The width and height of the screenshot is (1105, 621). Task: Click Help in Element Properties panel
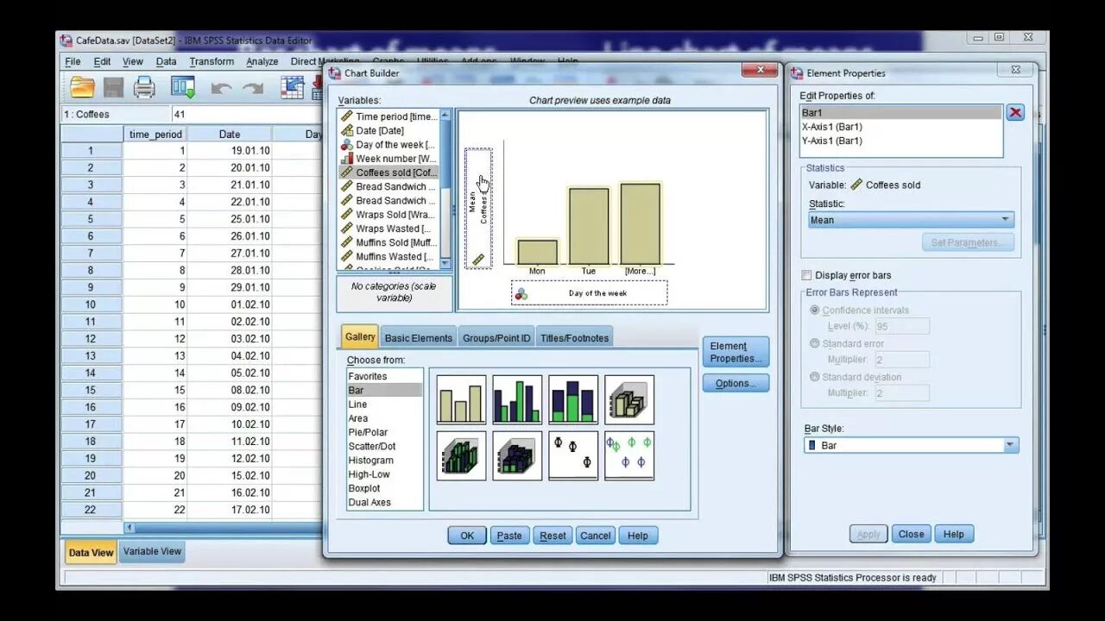[x=953, y=534]
